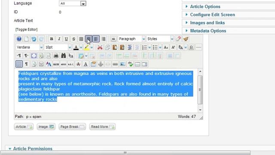Click the Paste clipboard icon
The image size is (275, 155).
[x=115, y=47]
